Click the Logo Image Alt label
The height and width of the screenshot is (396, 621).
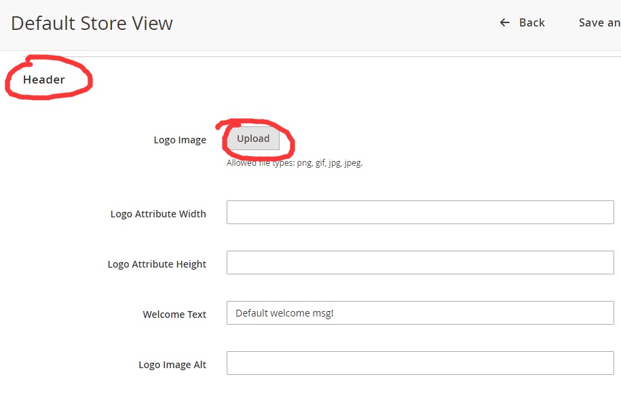point(172,365)
